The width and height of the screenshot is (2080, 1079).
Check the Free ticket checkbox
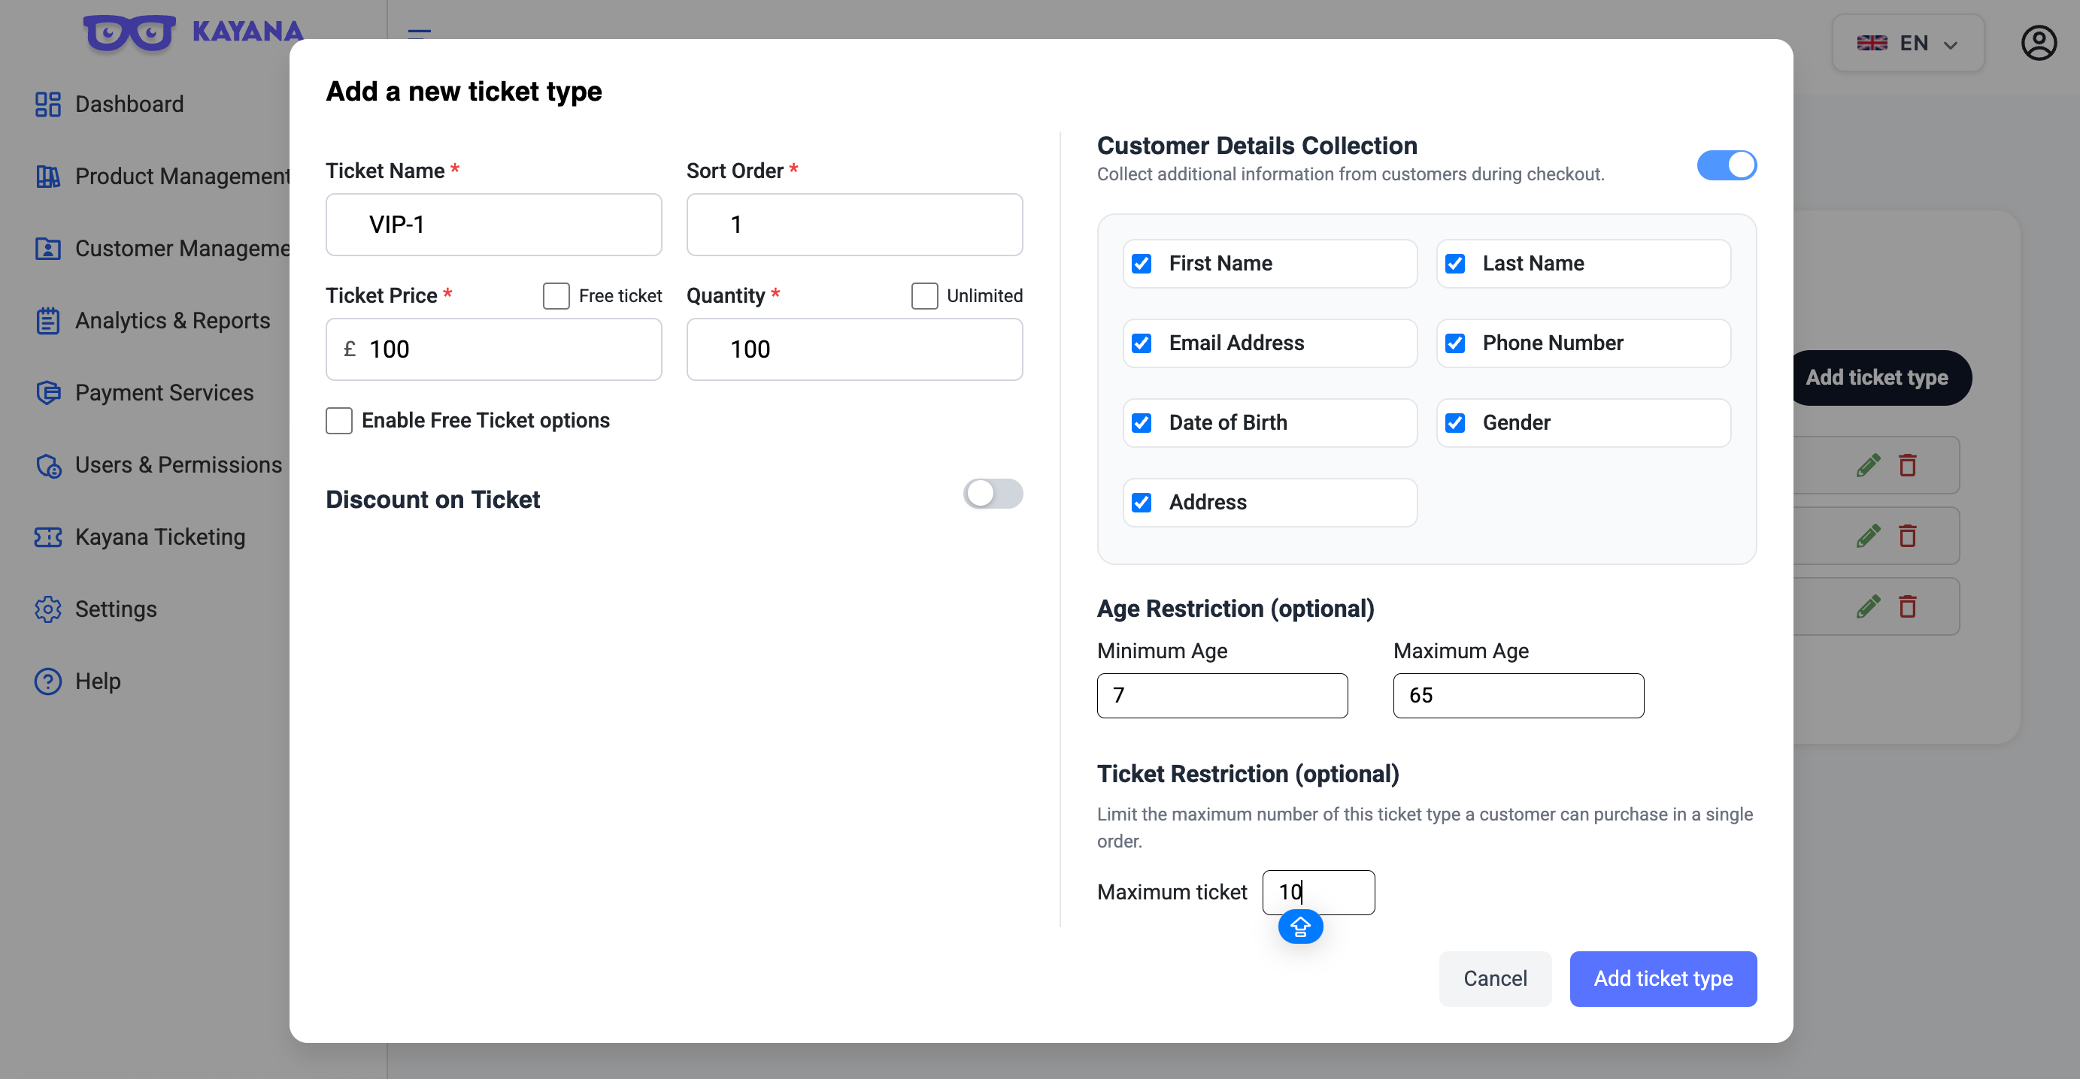pyautogui.click(x=556, y=295)
